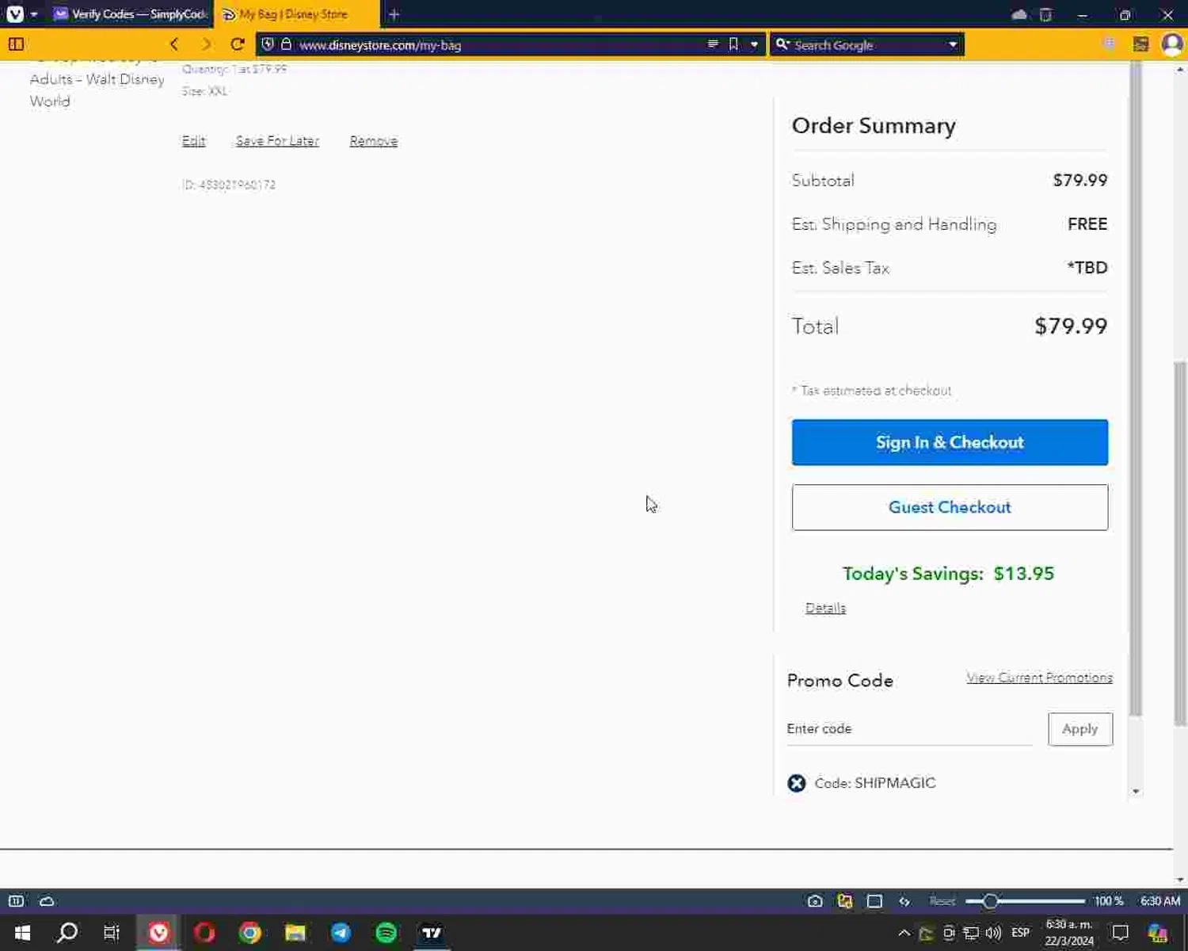Screen dimensions: 1188x951
Task: Switch ESP keyboard language
Action: [x=1020, y=933]
